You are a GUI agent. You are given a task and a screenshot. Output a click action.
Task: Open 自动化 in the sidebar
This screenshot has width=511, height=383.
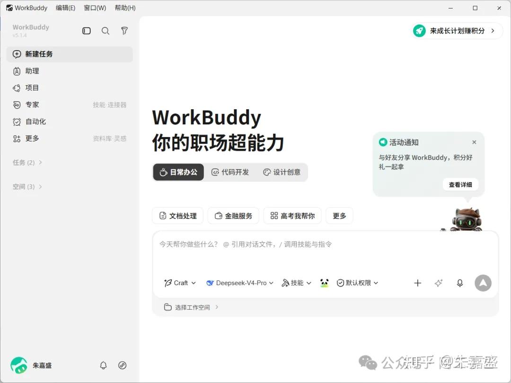pos(70,122)
